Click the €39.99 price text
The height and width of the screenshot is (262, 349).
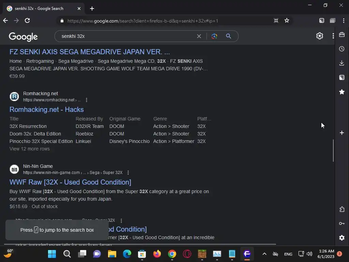click(x=17, y=76)
